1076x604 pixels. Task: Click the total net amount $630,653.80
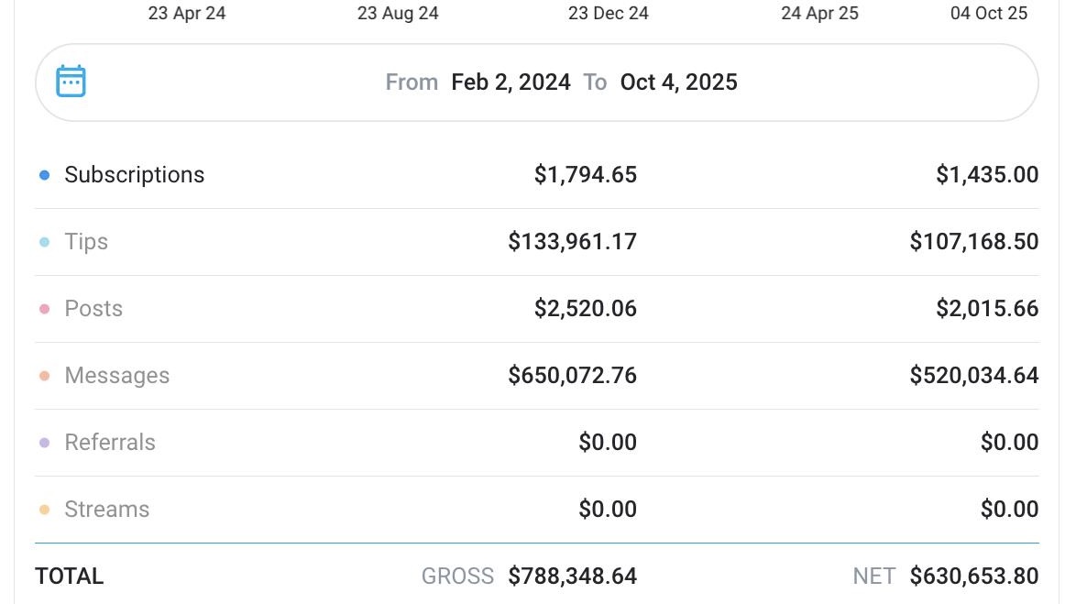coord(973,577)
